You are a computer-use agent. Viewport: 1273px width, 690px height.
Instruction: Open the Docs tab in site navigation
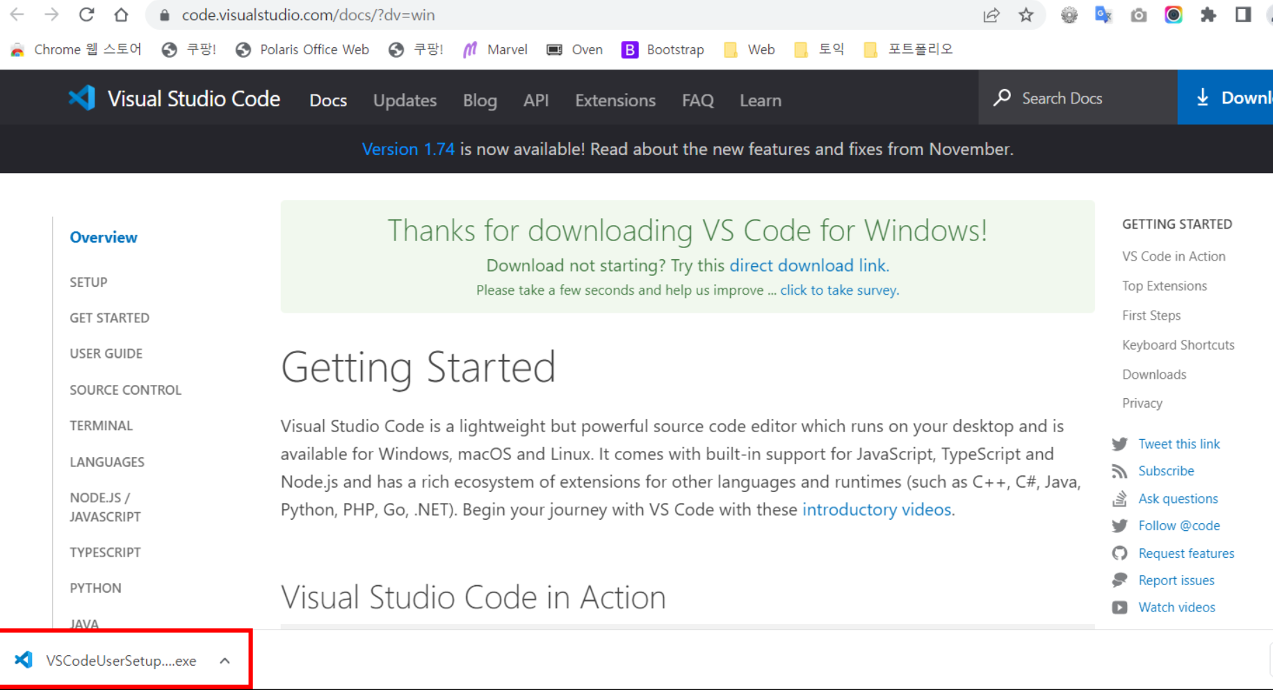click(x=328, y=100)
